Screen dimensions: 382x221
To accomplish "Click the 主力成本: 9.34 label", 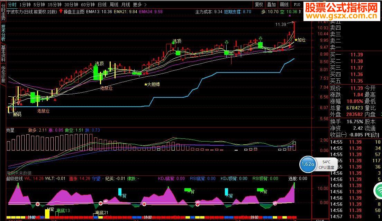I will 209,12.
